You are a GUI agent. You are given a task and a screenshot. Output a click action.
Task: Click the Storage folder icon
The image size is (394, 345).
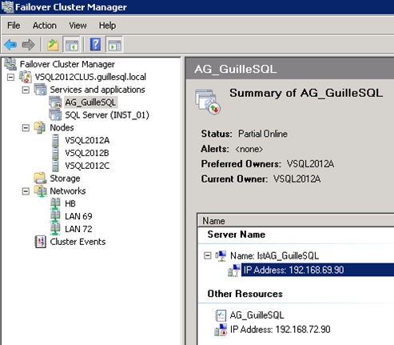click(40, 178)
